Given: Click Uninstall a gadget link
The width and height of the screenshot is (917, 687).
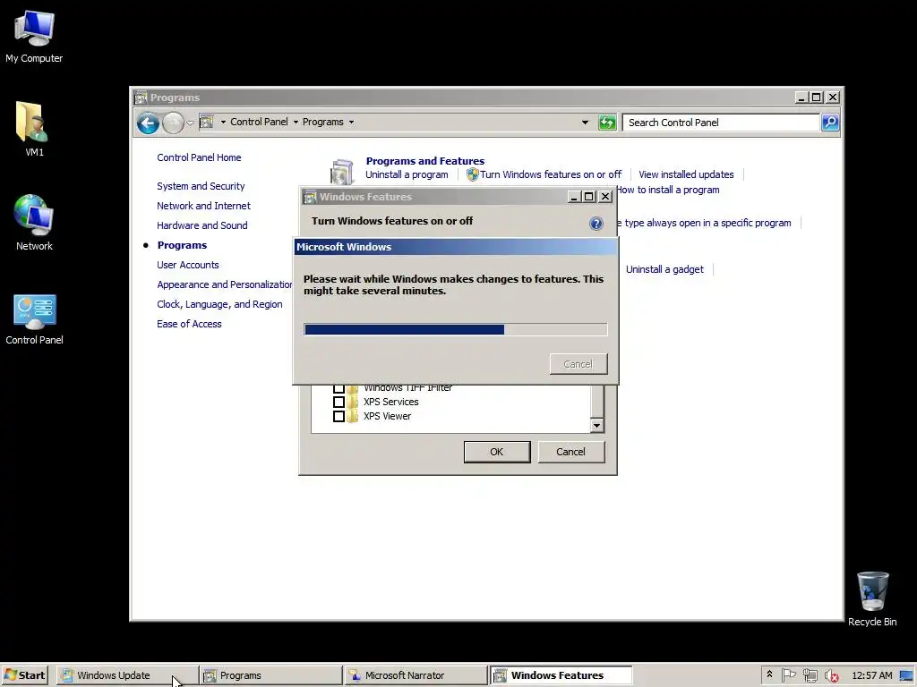Looking at the screenshot, I should tap(665, 269).
